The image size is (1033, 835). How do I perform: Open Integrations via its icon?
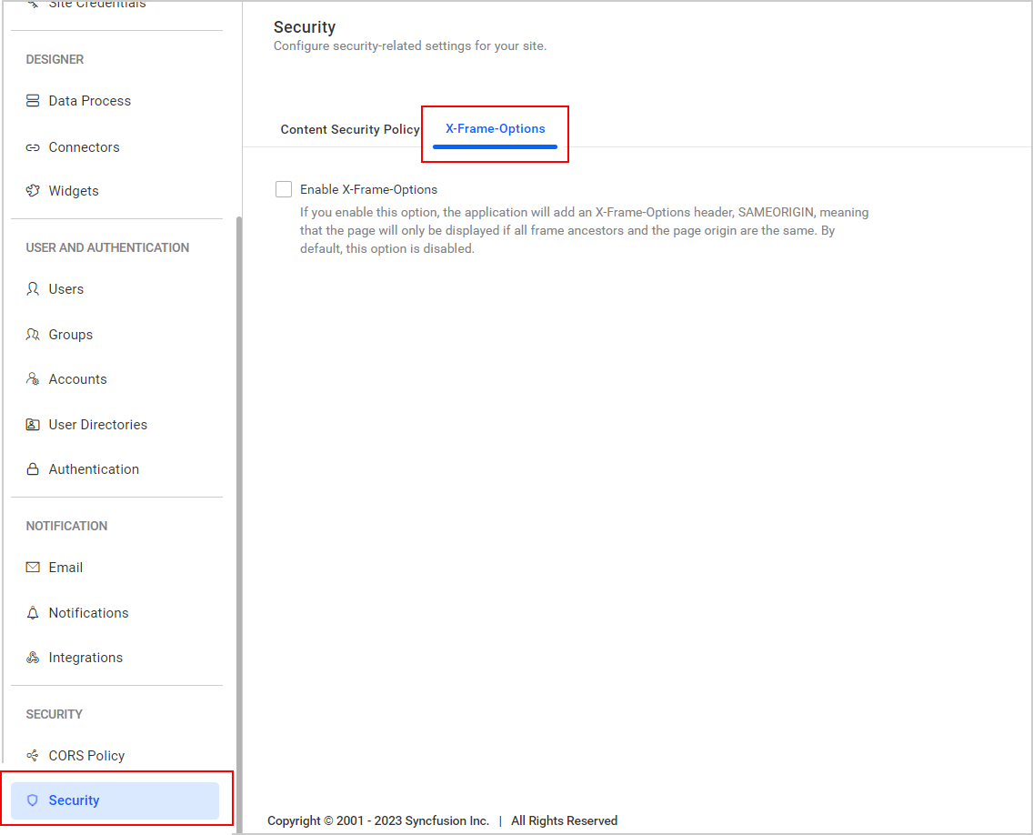(x=33, y=657)
